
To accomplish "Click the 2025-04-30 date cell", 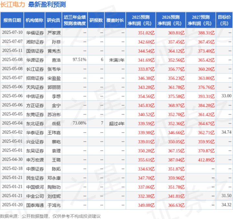I will pyautogui.click(x=12, y=159).
